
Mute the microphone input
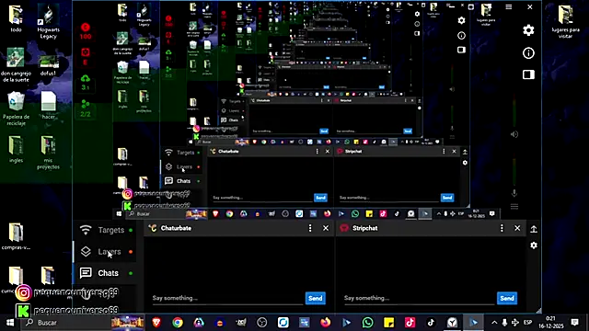(514, 193)
